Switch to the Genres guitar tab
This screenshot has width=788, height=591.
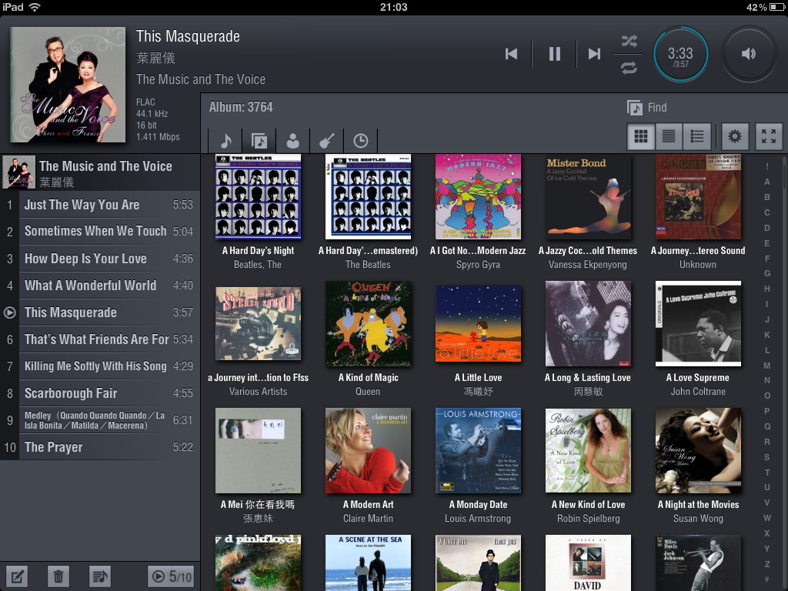pos(326,141)
